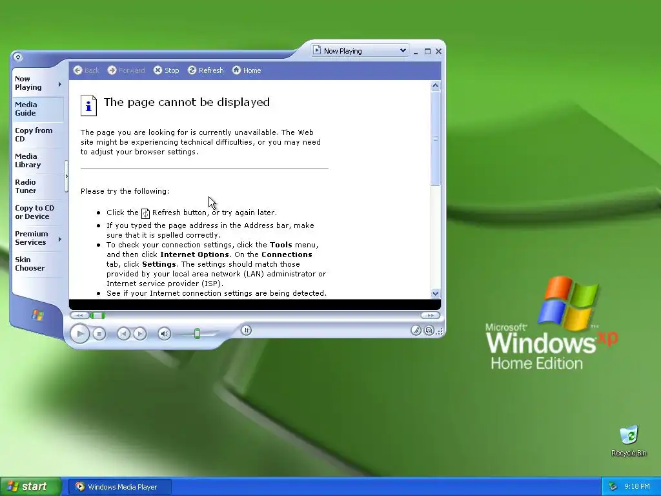The width and height of the screenshot is (661, 496).
Task: Click the 'Please try the following:' text
Action: point(125,191)
